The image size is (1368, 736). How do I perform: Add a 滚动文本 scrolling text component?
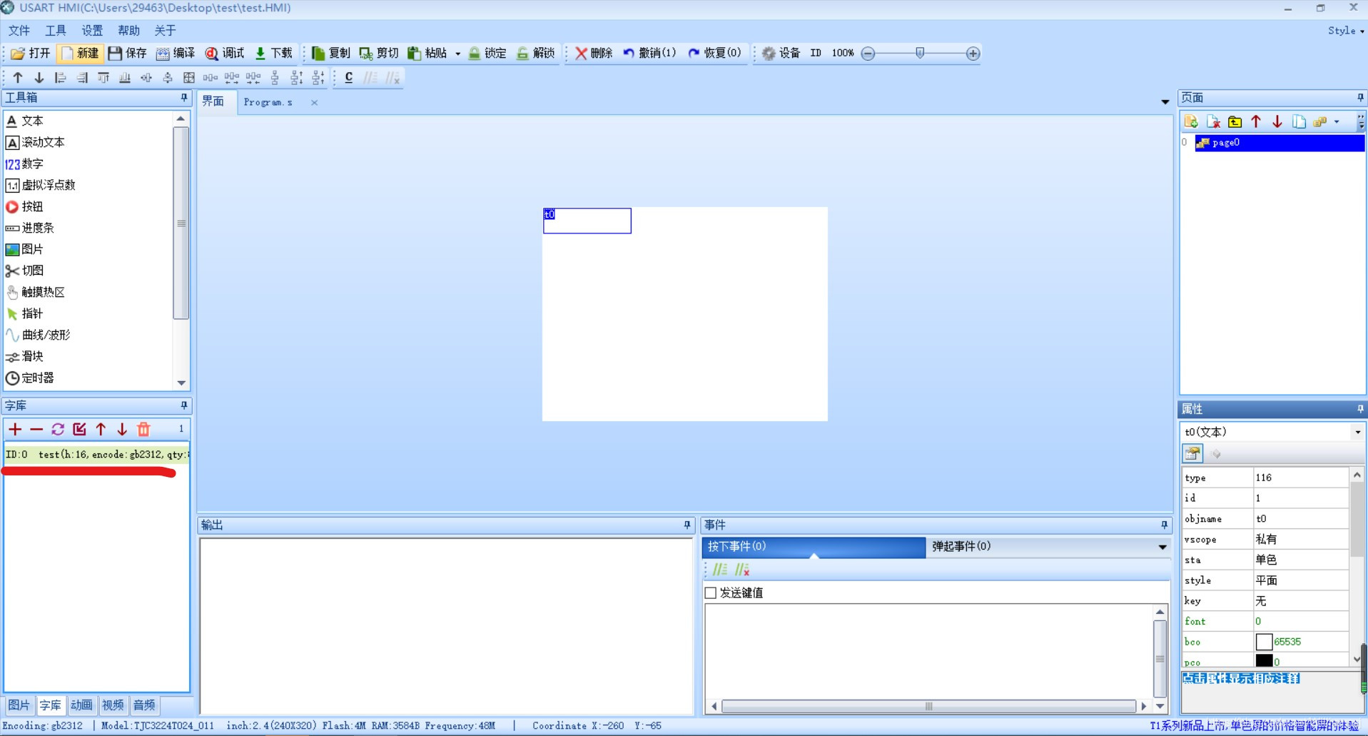(36, 142)
